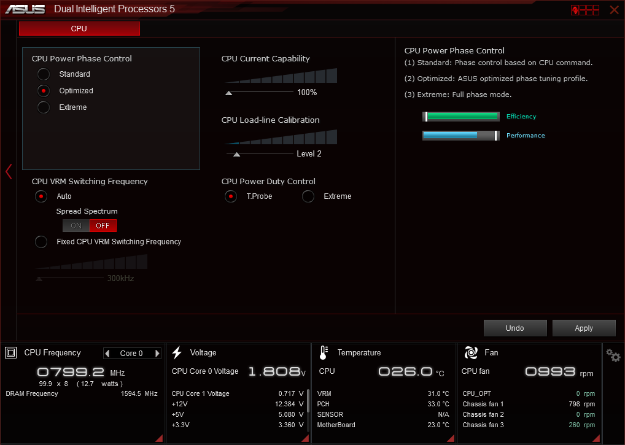Turn Spread Spectrum OFF
625x445 pixels.
(103, 225)
